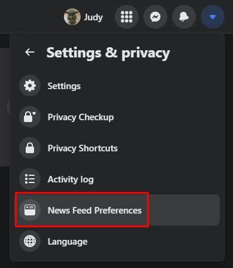The width and height of the screenshot is (233, 268).
Task: Click the Activity log list icon
Action: (x=30, y=179)
